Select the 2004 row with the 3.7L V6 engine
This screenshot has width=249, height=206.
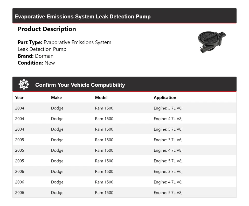(x=124, y=108)
